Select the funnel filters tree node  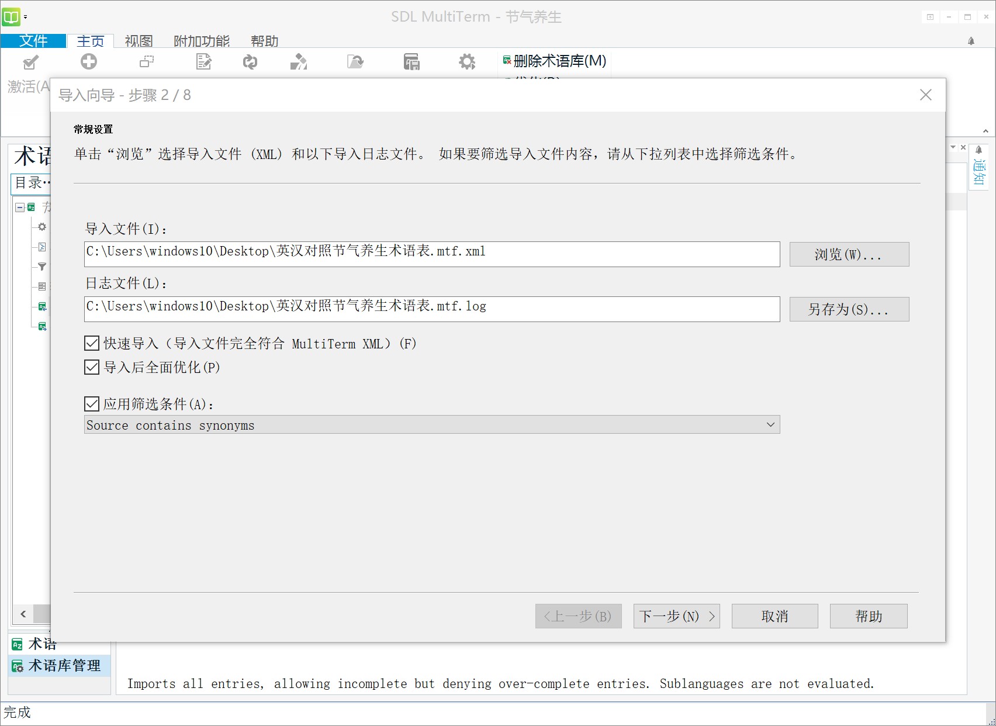tap(42, 267)
